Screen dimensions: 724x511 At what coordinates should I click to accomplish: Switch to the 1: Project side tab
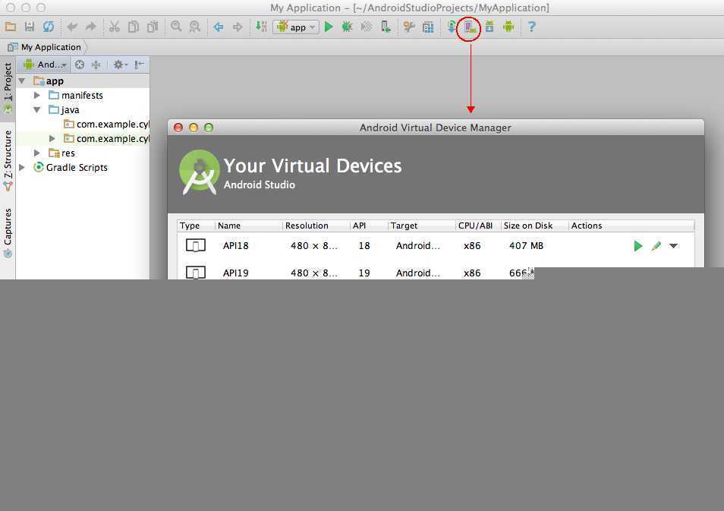[8, 88]
